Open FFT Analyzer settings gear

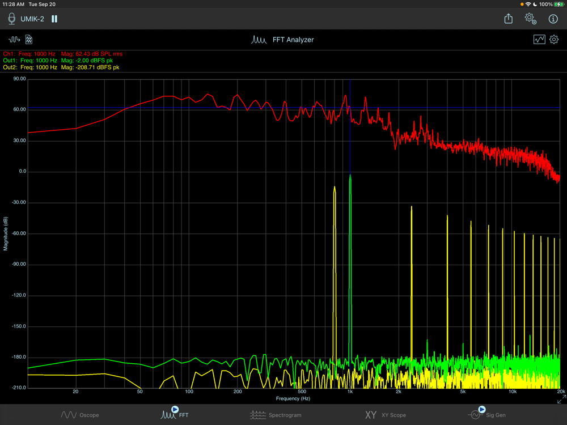pos(554,40)
